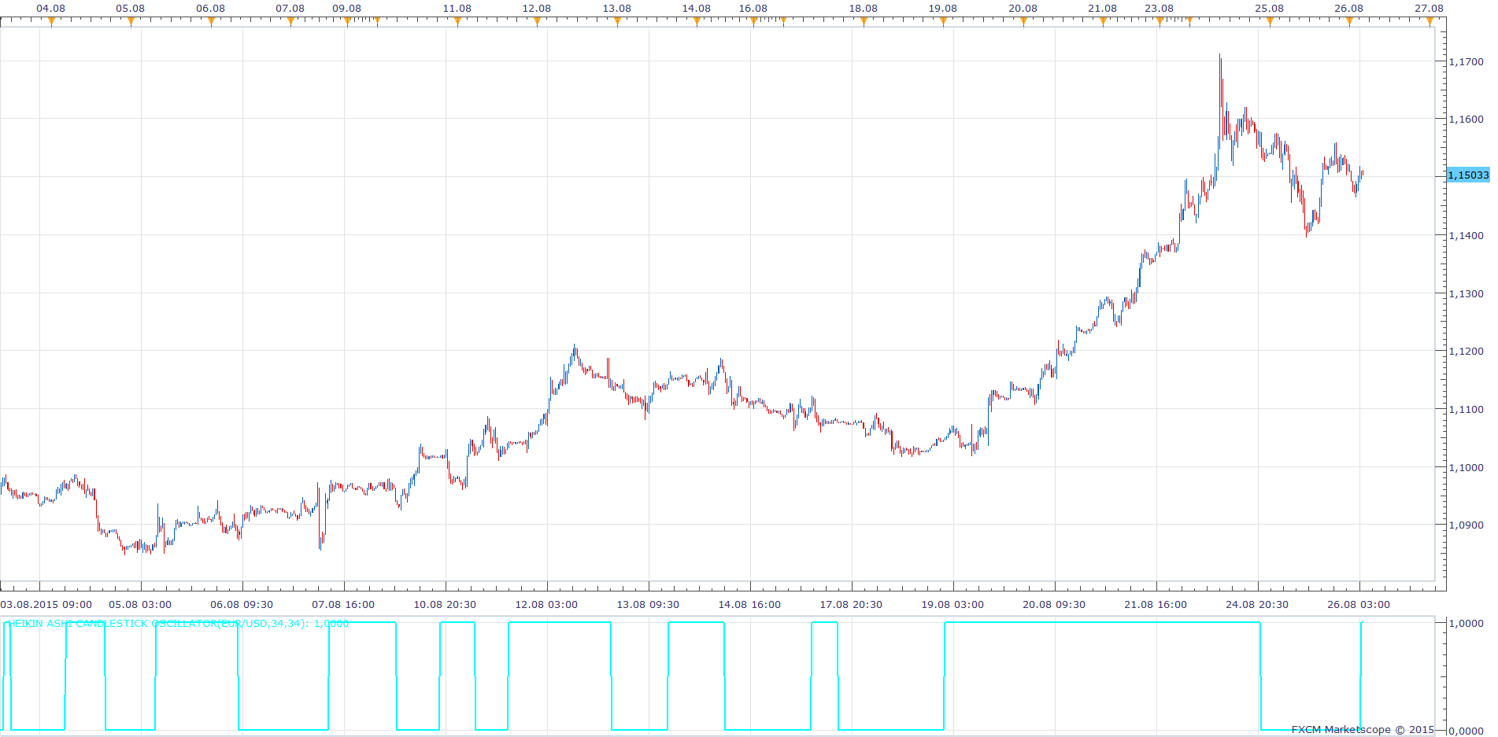Select the 1,1200 price axis label

(x=1467, y=352)
